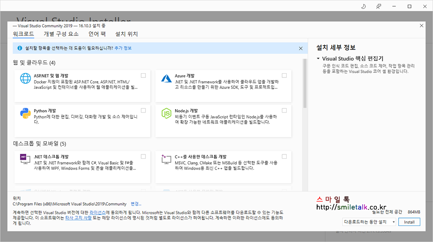
Task: Click the 웹 및 클라우드 (4) heading
Action: point(34,63)
